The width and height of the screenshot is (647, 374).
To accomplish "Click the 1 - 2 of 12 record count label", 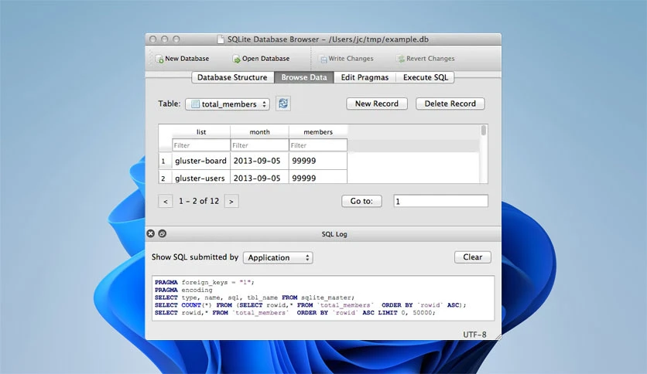I will 199,201.
